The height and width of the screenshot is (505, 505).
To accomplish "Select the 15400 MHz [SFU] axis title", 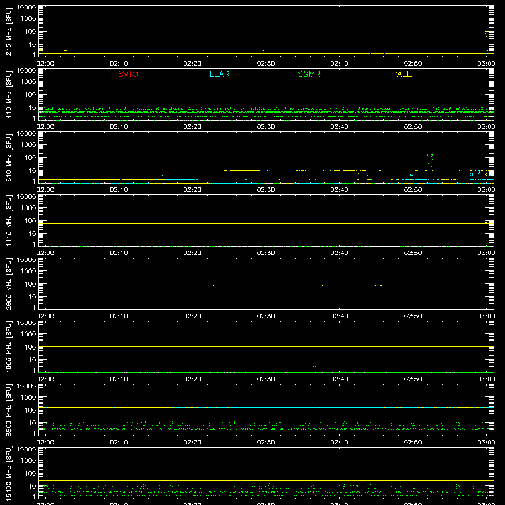I will click(x=9, y=473).
